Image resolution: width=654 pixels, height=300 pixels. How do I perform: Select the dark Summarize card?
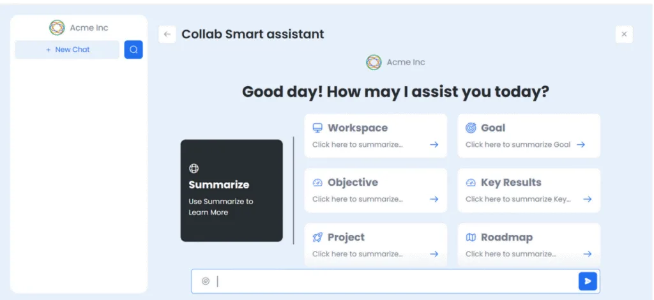coord(231,190)
